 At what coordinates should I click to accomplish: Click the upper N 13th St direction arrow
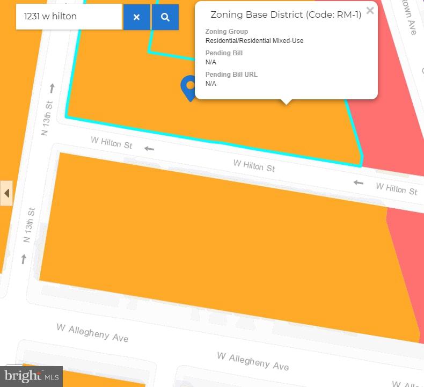[52, 88]
